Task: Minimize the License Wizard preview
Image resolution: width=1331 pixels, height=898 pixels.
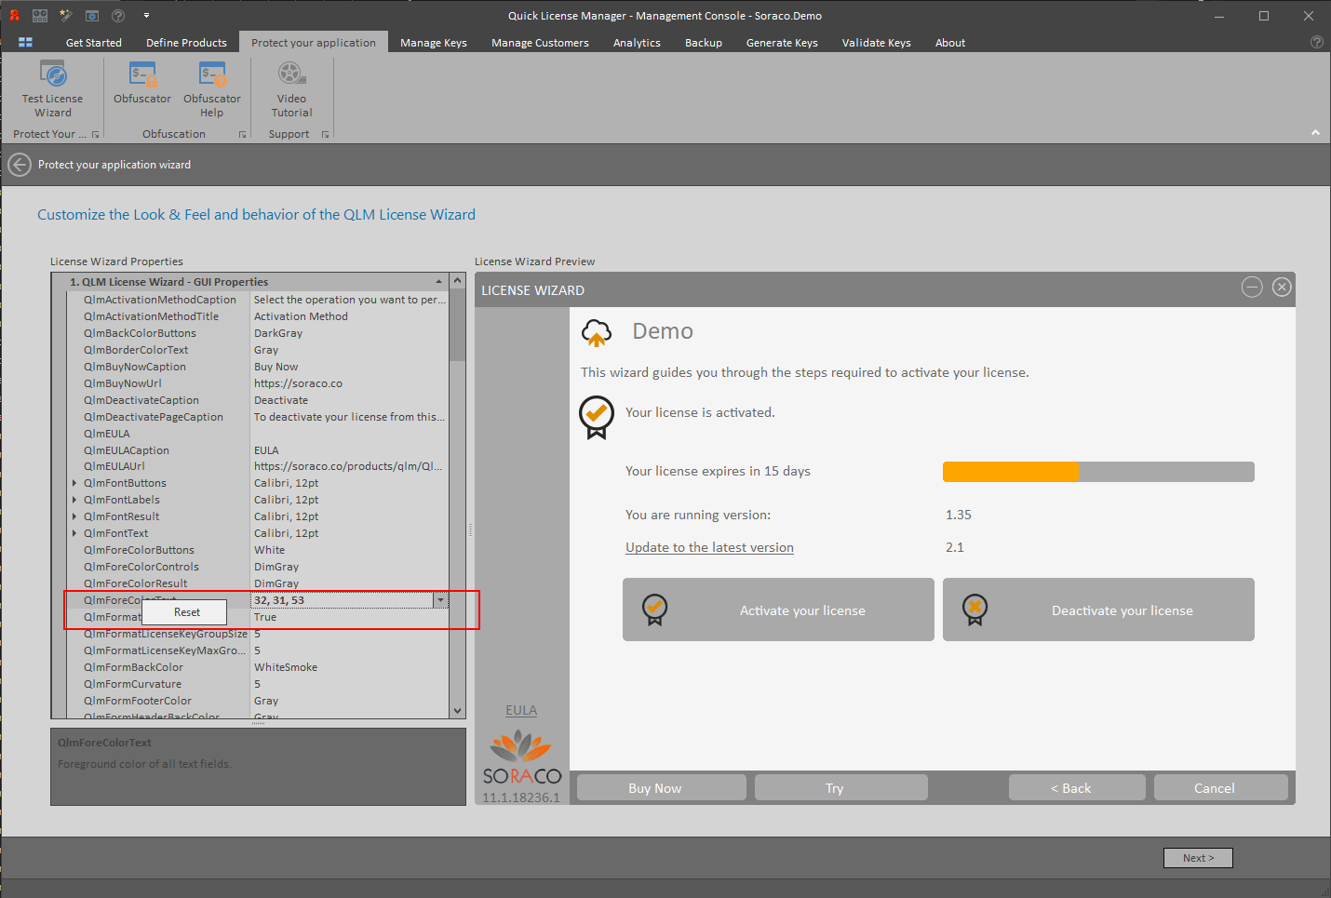Action: coord(1252,288)
